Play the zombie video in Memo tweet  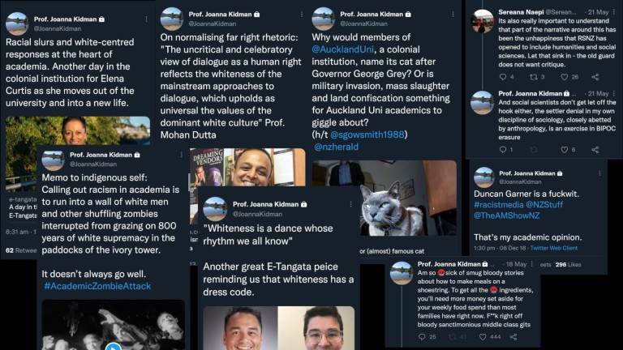click(x=114, y=347)
